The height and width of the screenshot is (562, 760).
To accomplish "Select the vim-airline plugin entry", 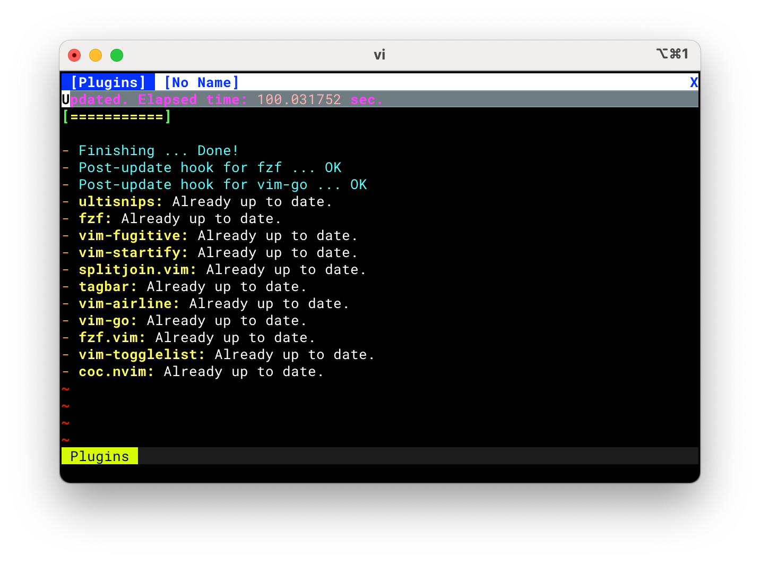I will click(x=206, y=303).
